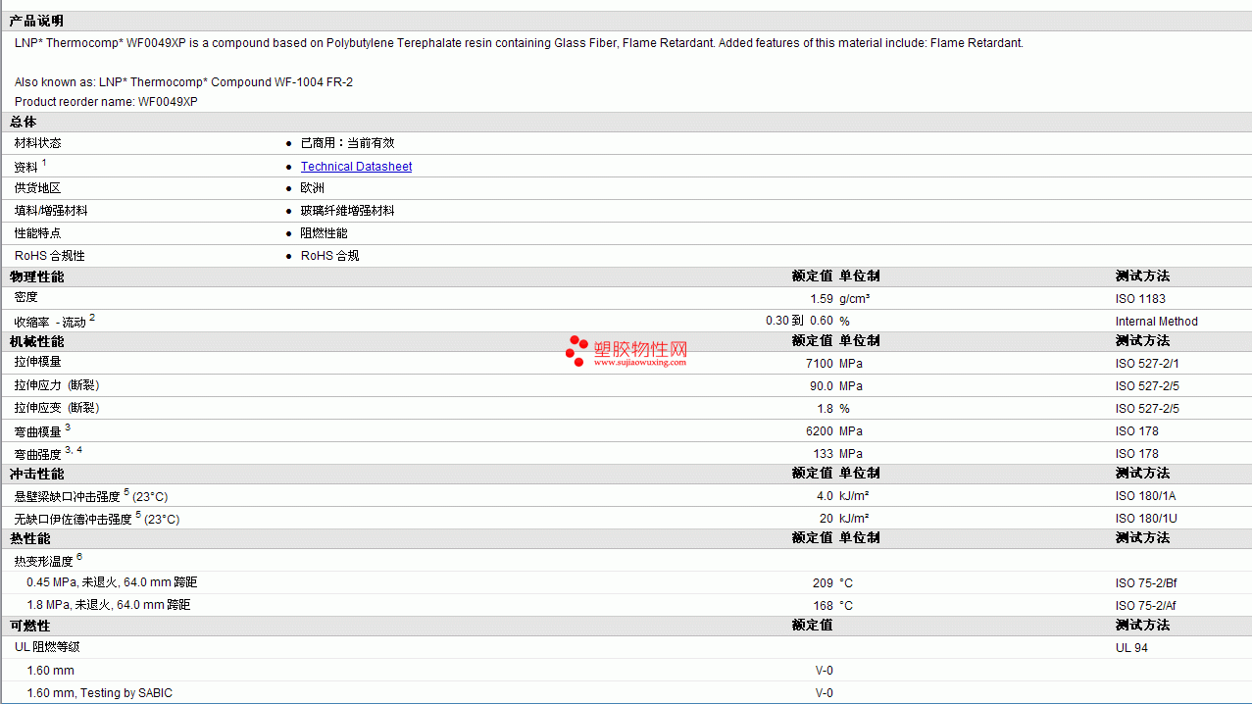
Task: Select the tensile stress value "90.0"
Action: [x=821, y=386]
